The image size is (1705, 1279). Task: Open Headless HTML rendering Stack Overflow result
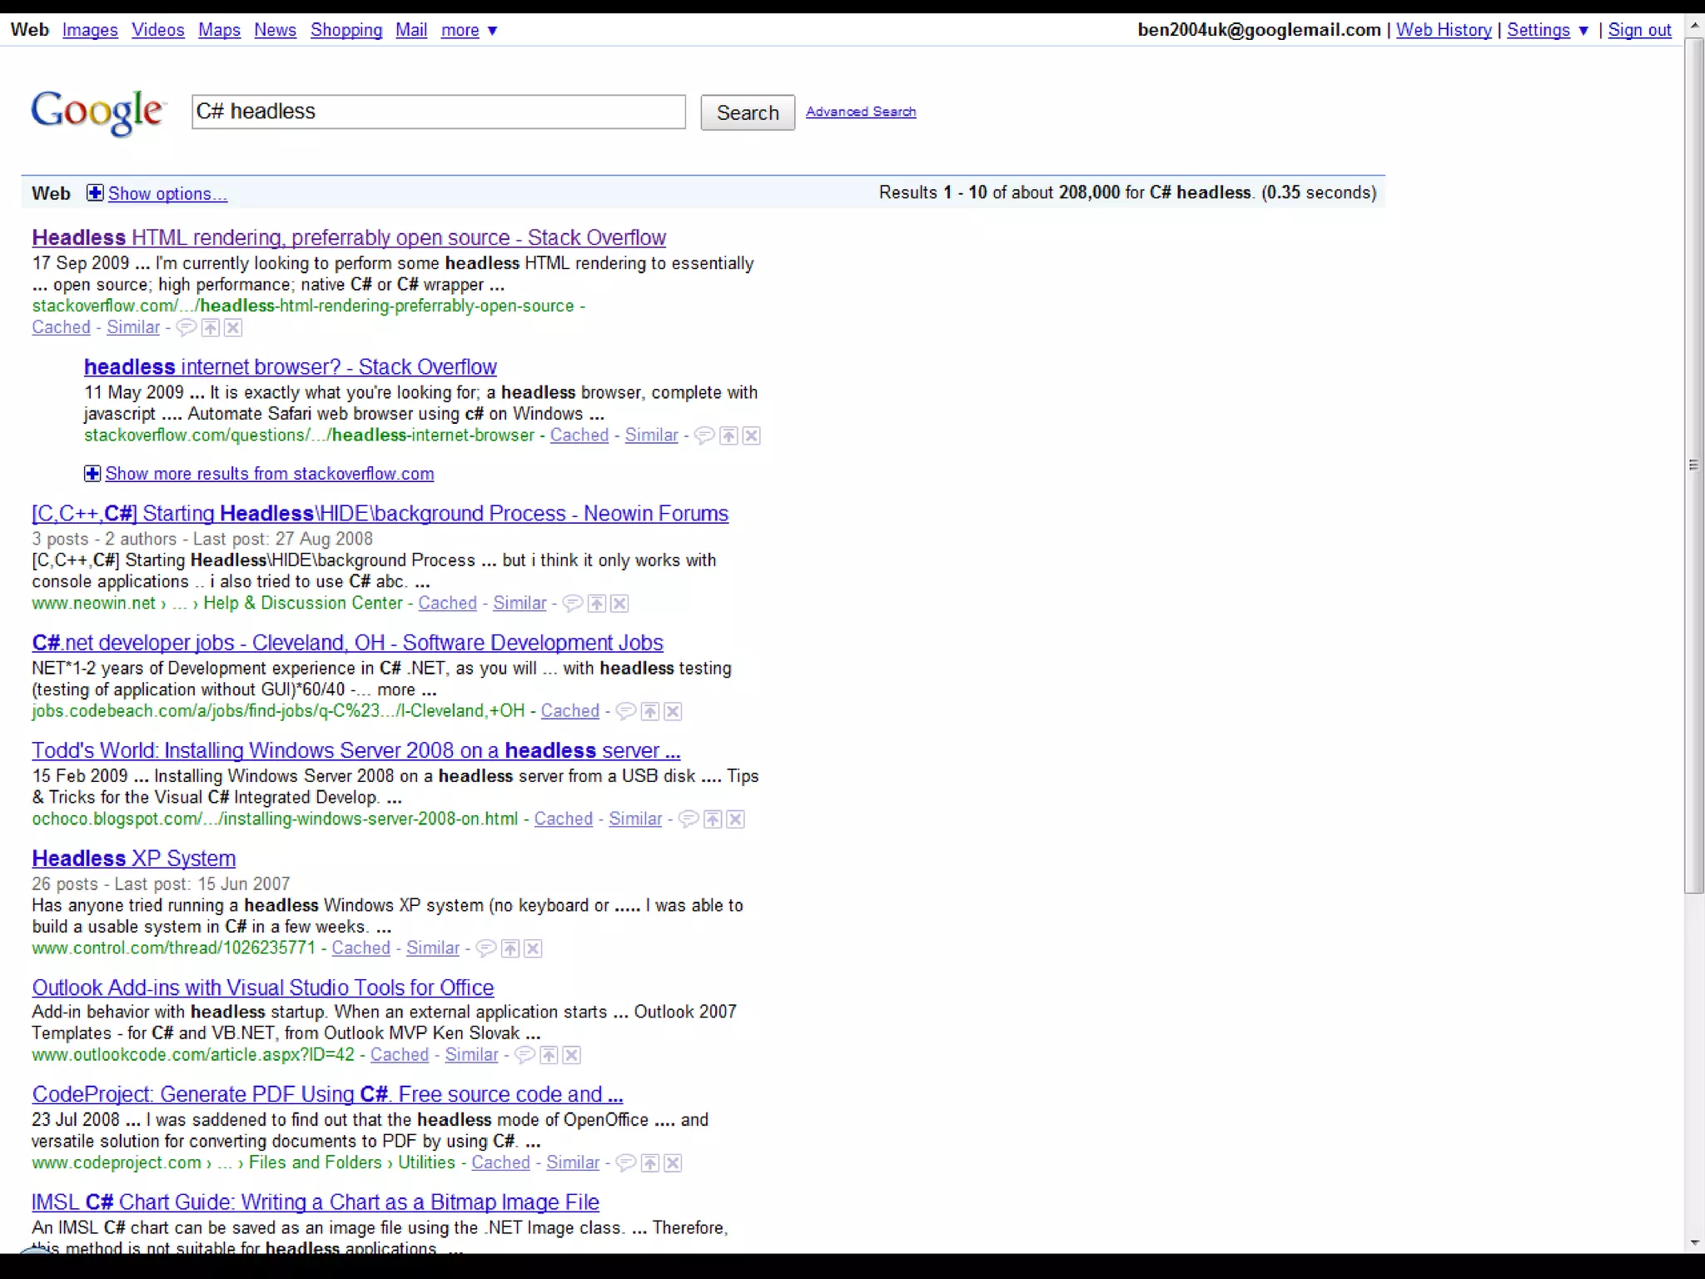point(349,238)
